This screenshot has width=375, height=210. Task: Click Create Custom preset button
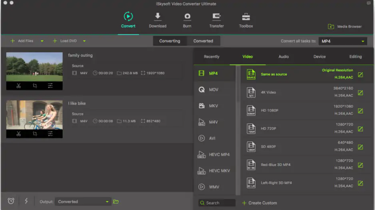(x=259, y=203)
